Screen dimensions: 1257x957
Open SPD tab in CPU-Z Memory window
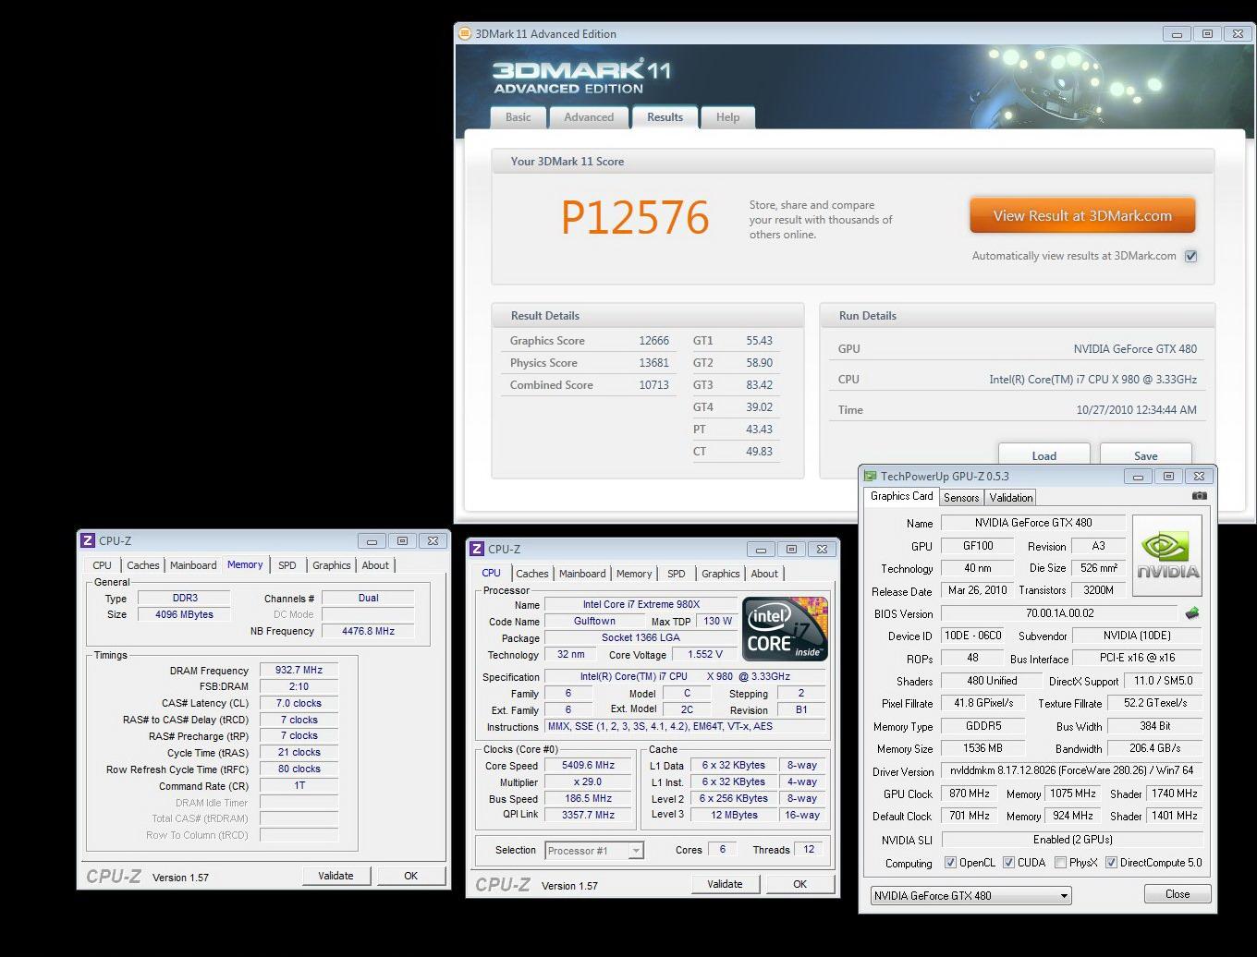pos(287,565)
